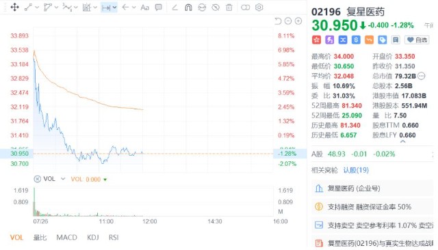Reset chart with undo arrow icon
The height and width of the screenshot is (250, 438).
coord(278,21)
